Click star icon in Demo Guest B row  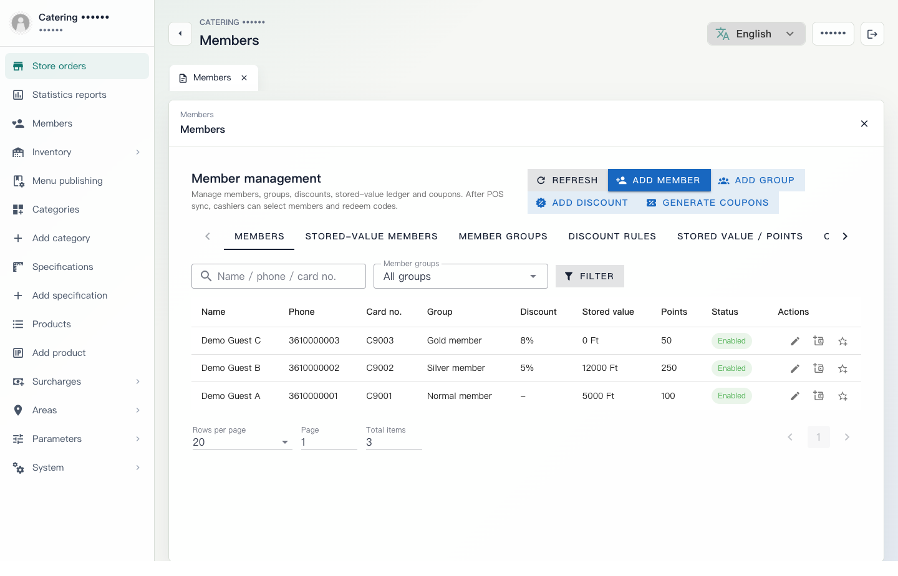pos(842,368)
